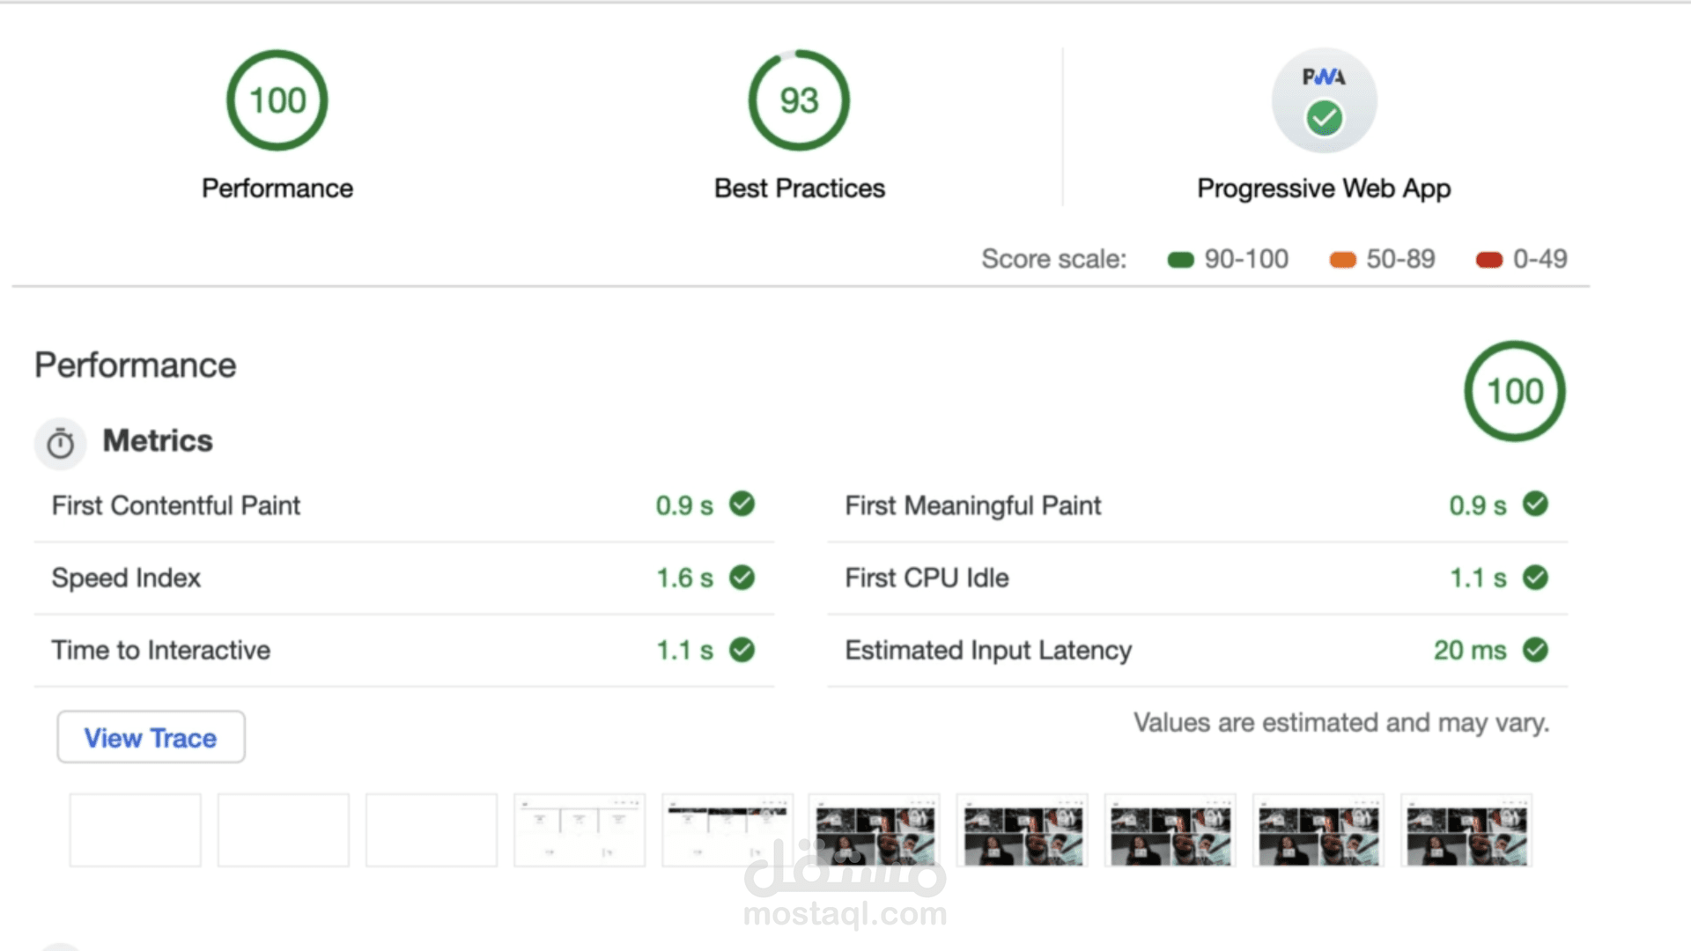Open the Performance category label link
1691x951 pixels.
point(277,188)
